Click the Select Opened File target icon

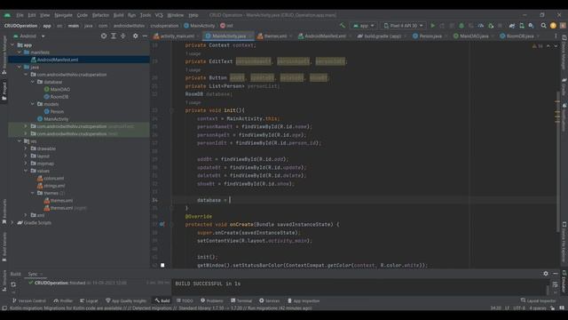[x=104, y=36]
